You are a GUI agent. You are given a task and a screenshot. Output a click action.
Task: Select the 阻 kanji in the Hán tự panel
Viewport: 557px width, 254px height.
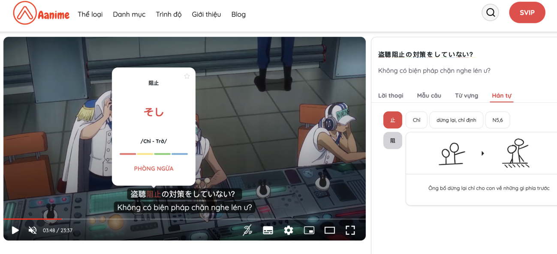392,140
